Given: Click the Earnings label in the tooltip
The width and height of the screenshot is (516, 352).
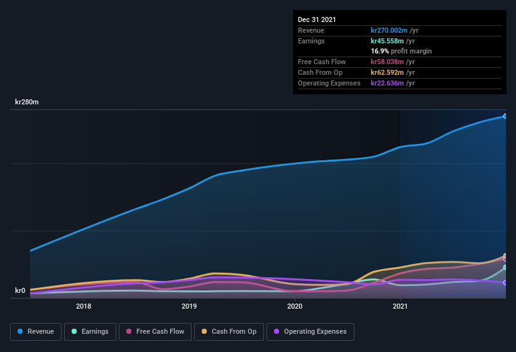Looking at the screenshot, I should pos(311,41).
